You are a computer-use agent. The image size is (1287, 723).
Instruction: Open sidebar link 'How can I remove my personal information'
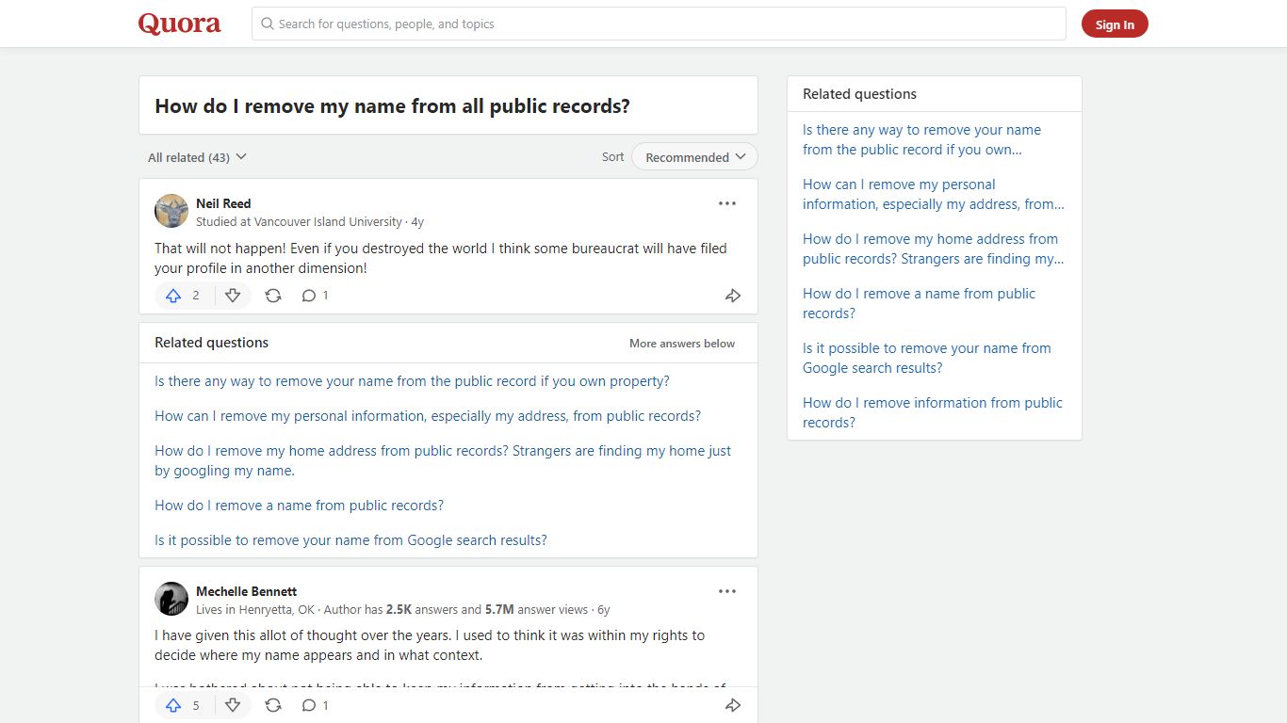[934, 194]
